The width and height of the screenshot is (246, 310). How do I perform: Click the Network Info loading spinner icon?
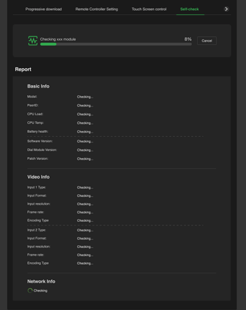pos(30,290)
